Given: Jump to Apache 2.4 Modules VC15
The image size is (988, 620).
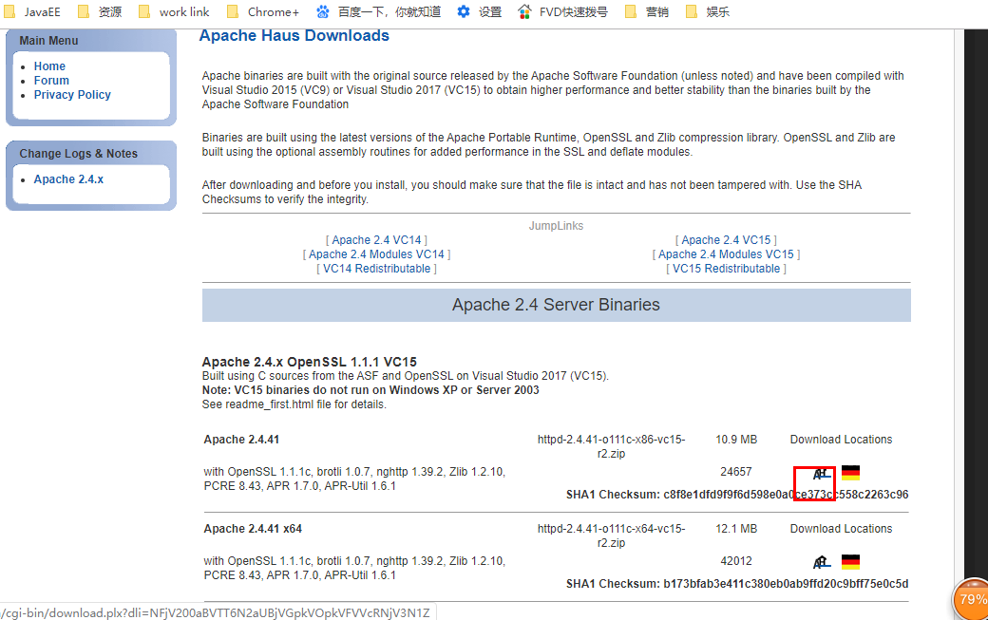Looking at the screenshot, I should click(726, 254).
